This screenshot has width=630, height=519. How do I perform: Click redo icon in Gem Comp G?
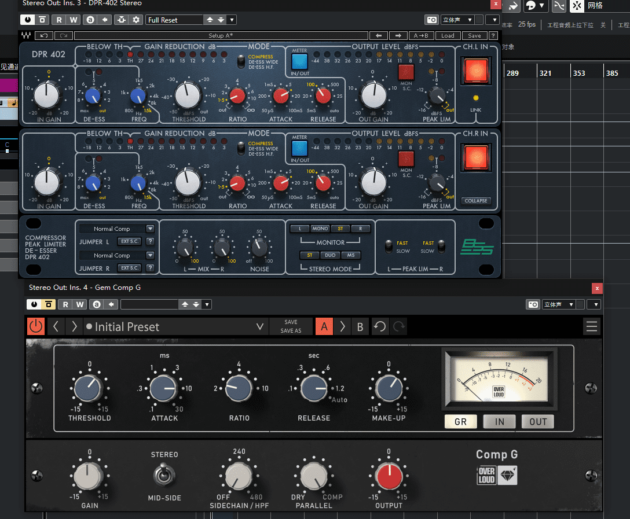(x=398, y=326)
